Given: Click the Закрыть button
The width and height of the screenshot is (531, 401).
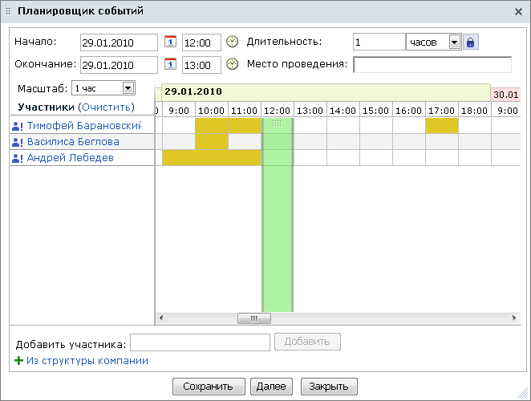Looking at the screenshot, I should [329, 387].
